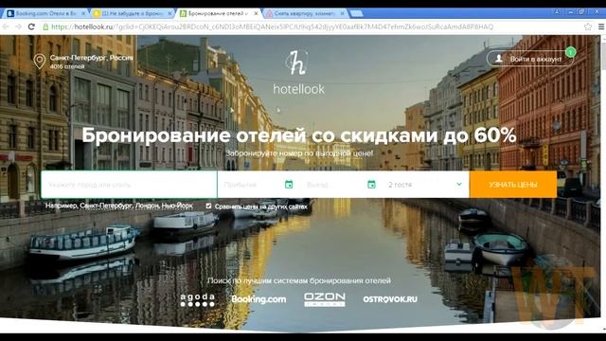Viewport: 606px width, 341px height.
Task: Expand the '2 гостя' guests dropdown
Action: pyautogui.click(x=425, y=185)
